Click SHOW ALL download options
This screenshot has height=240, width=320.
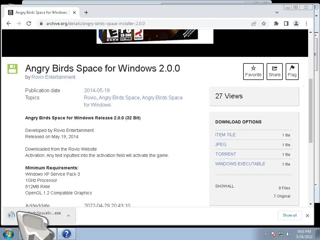pyautogui.click(x=224, y=186)
